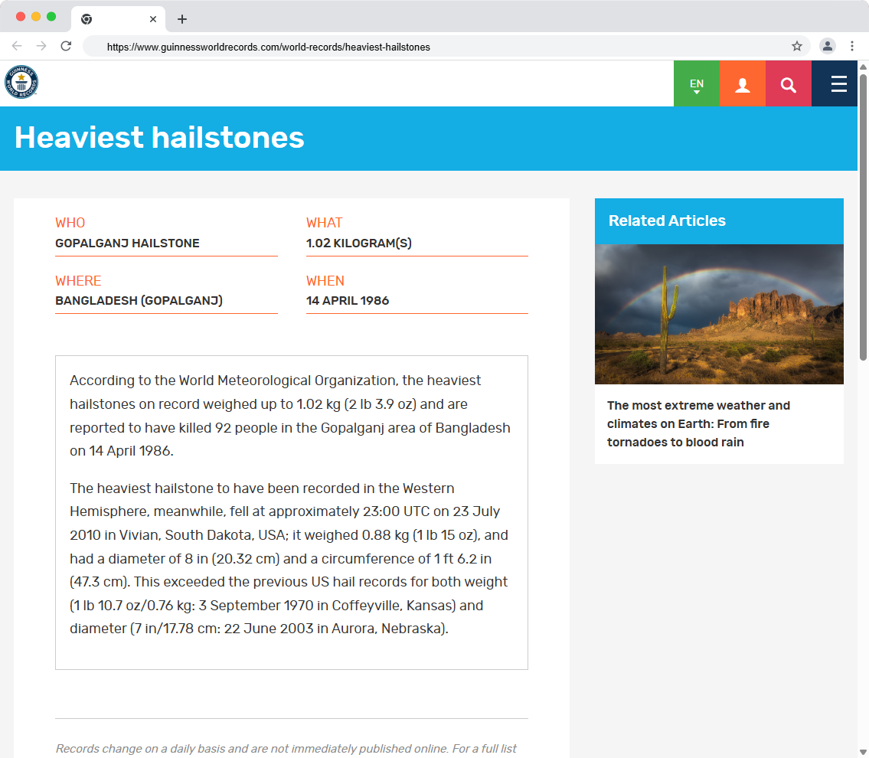Viewport: 869px width, 758px height.
Task: Click the 'Records change on a daily basis' note
Action: click(x=286, y=749)
